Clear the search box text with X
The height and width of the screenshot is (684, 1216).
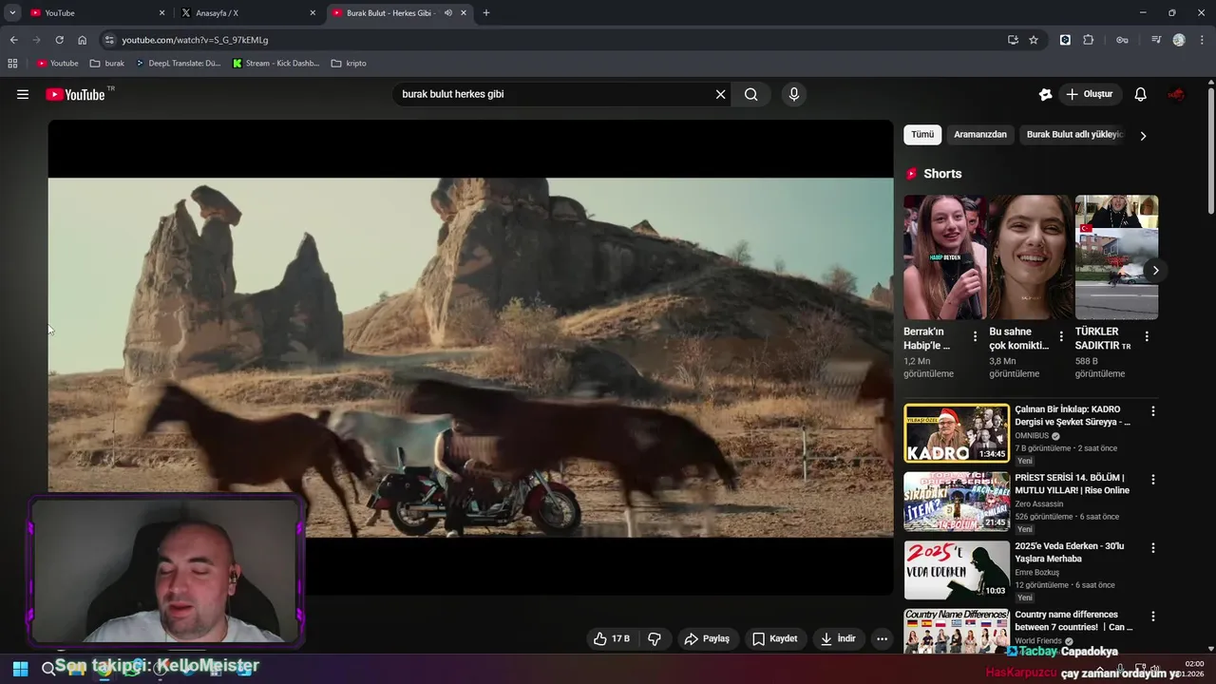(x=720, y=94)
